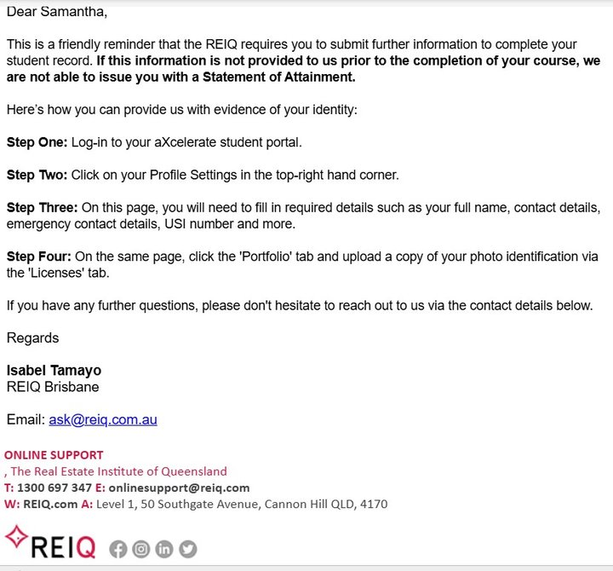Open the ask@reiq.com.au email link
The image size is (613, 571).
[x=103, y=419]
